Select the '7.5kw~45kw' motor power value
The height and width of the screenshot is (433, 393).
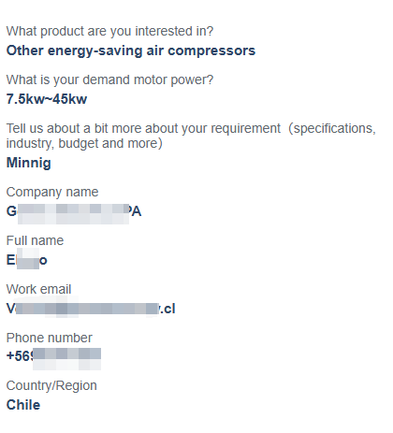click(x=47, y=99)
